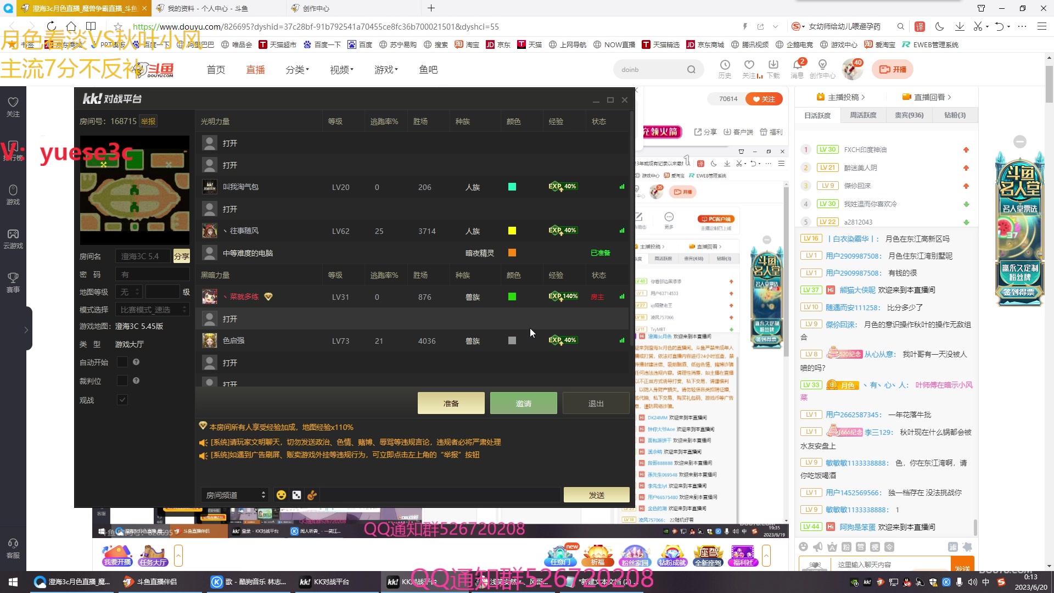Click the 举报 report tag beside room number

pos(148,121)
